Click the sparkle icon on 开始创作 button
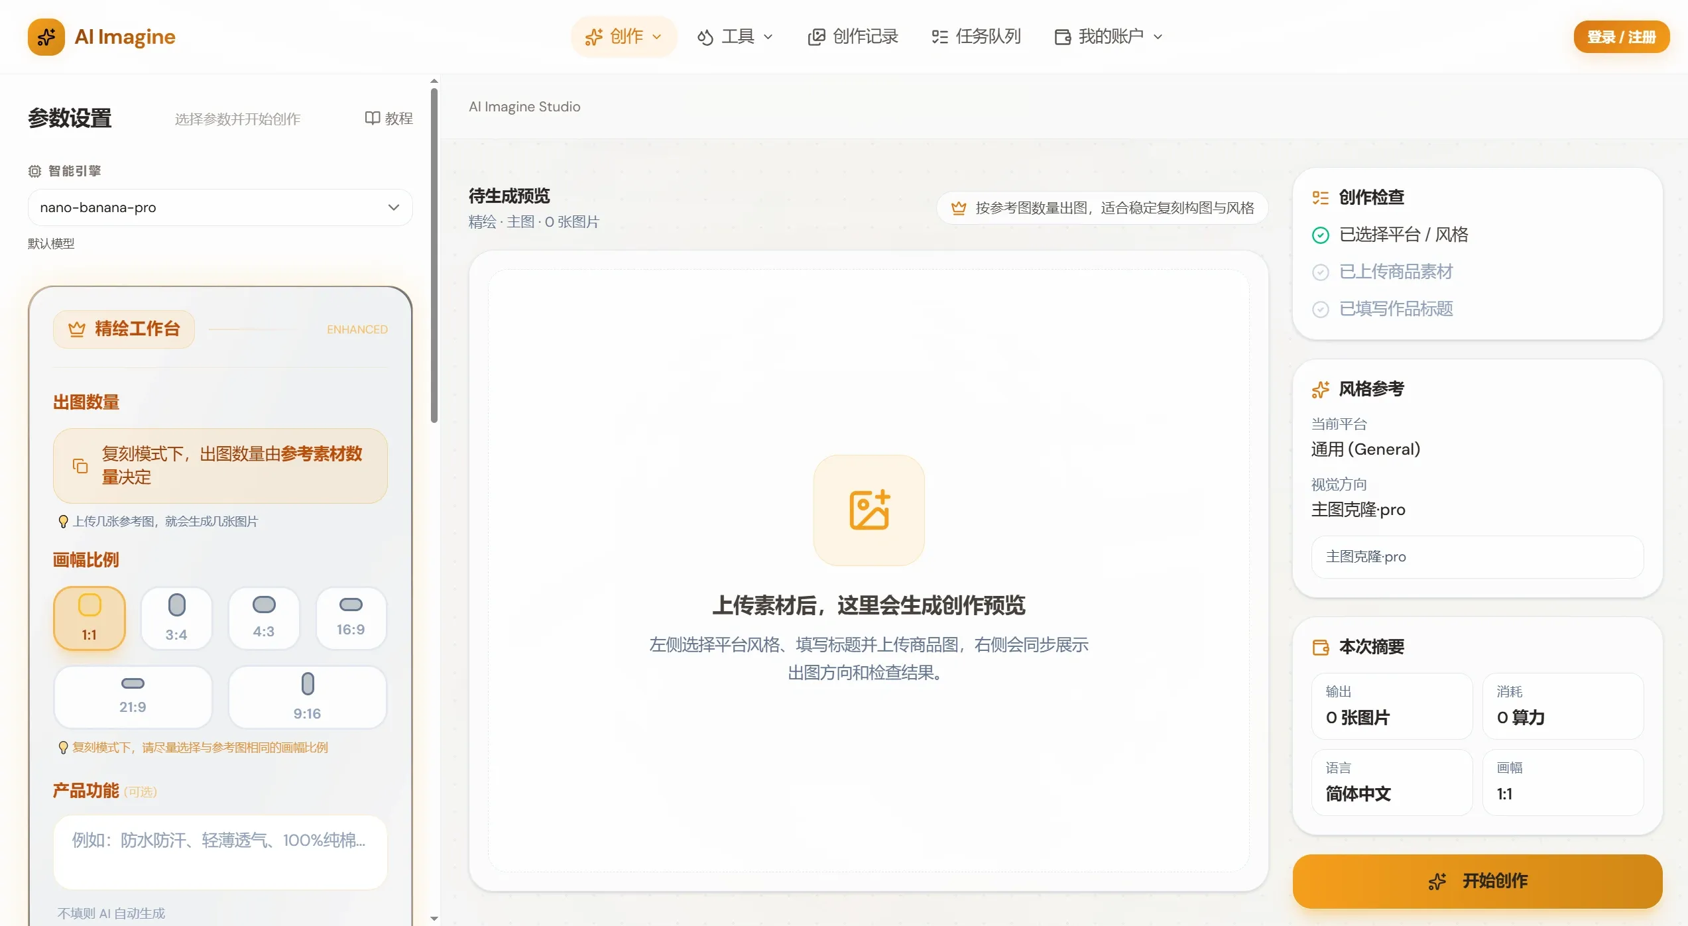 click(x=1437, y=882)
